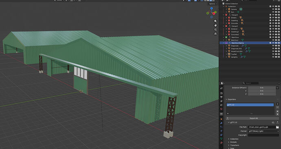The width and height of the screenshot is (281, 149).
Task: Open the Material properties tab icon
Action: pyautogui.click(x=222, y=143)
